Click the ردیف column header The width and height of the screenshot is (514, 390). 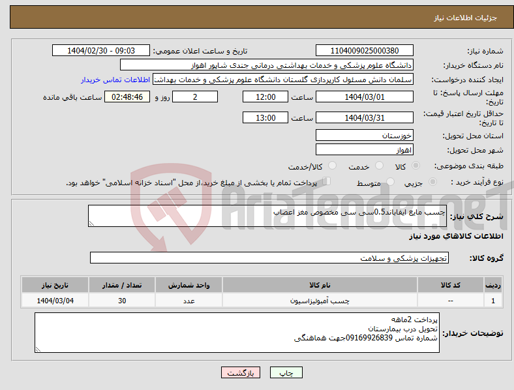493,285
